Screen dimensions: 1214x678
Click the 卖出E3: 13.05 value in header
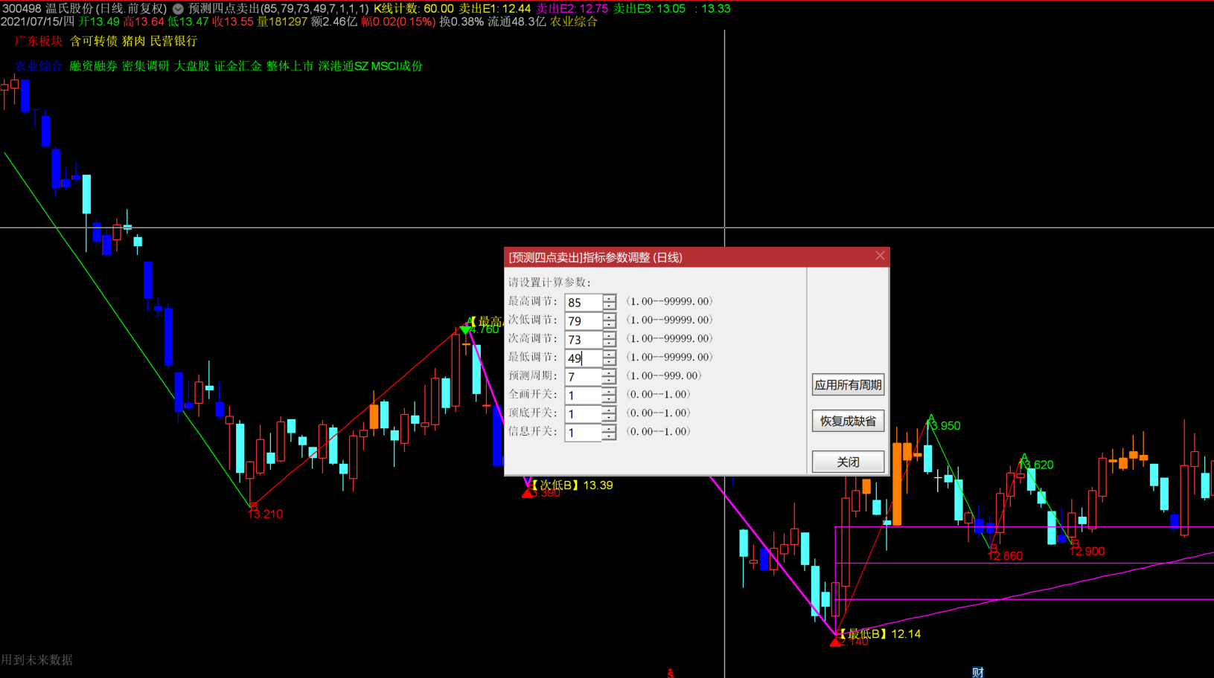(x=649, y=9)
